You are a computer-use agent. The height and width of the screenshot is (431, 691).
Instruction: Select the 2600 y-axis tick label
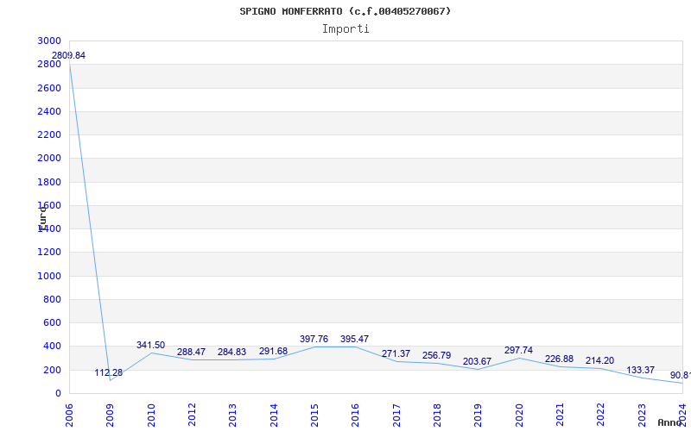coord(49,88)
